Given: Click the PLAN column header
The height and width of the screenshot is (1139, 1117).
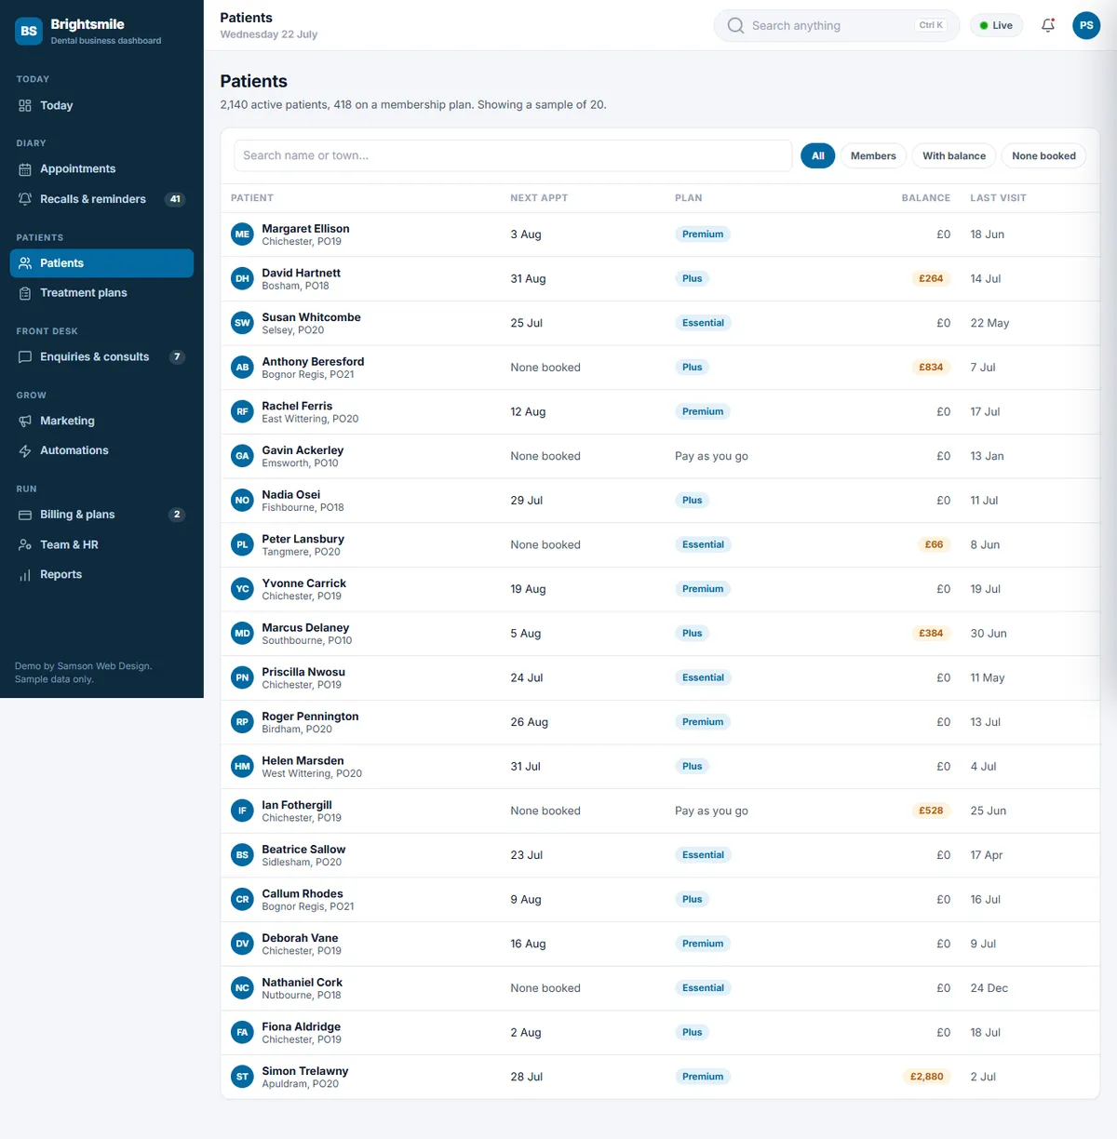Looking at the screenshot, I should pyautogui.click(x=689, y=198).
